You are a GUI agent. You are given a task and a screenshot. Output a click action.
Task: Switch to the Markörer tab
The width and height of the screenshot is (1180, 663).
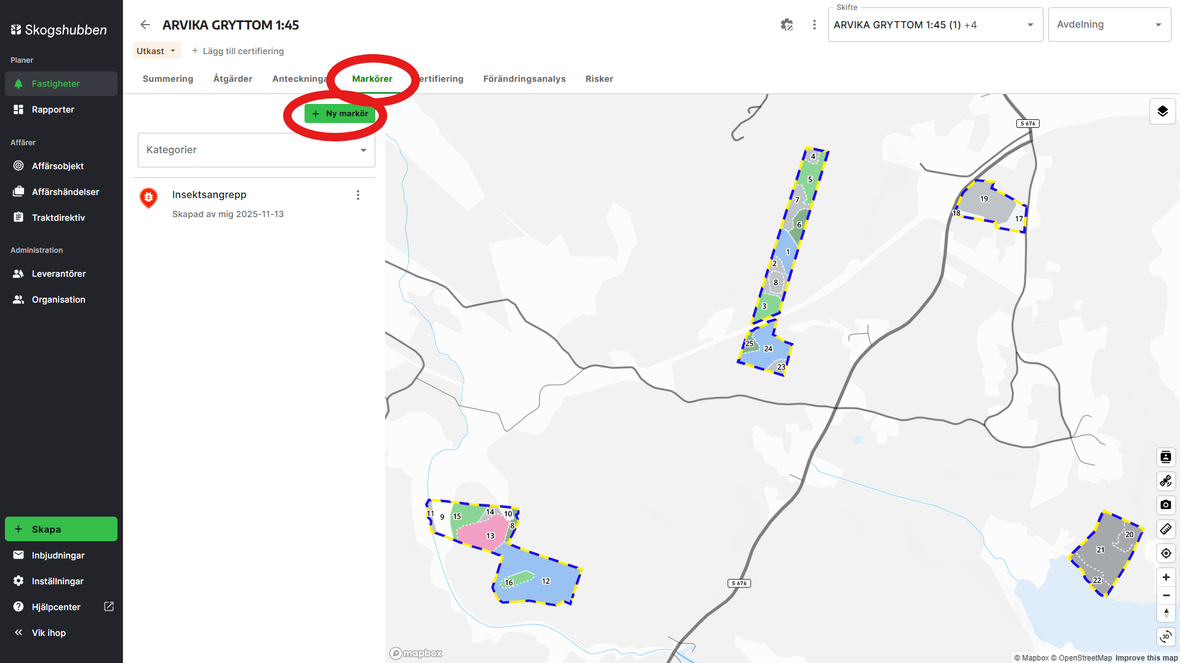(372, 79)
